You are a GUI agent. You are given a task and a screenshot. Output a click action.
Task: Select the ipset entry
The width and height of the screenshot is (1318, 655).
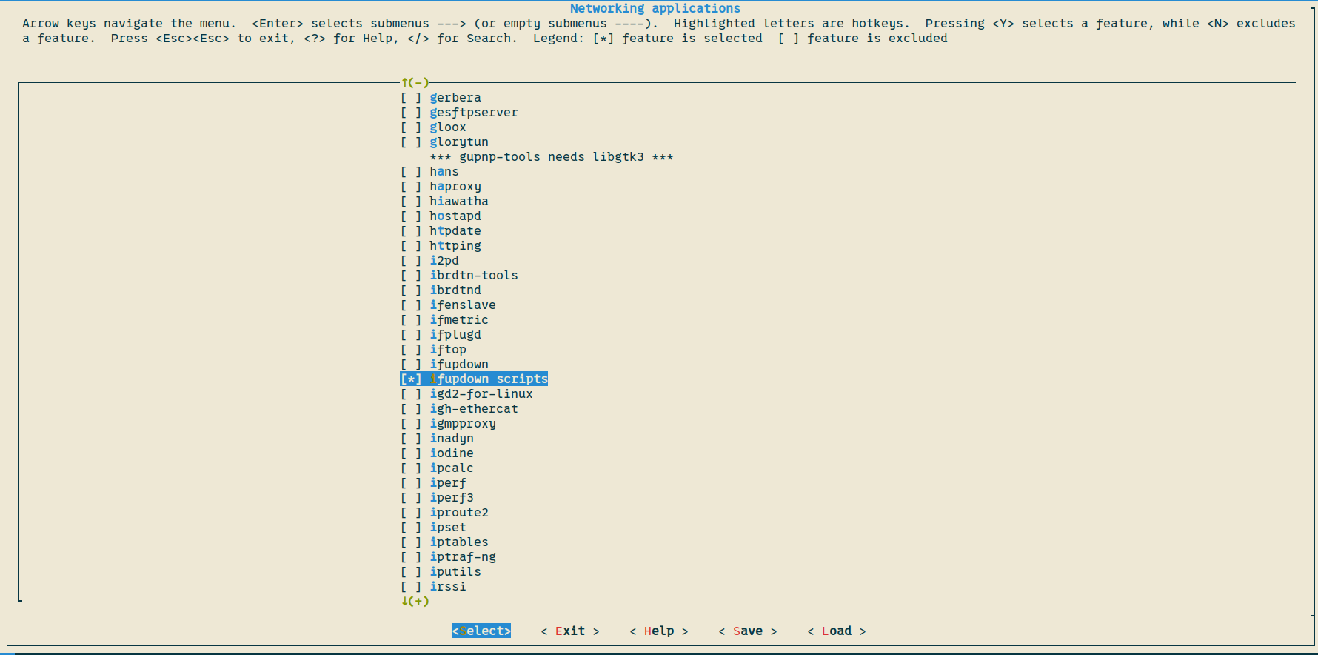[x=448, y=528]
